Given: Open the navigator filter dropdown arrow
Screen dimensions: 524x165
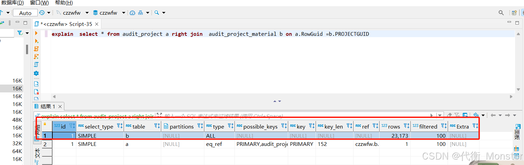Looking at the screenshot, I should coord(27,33).
